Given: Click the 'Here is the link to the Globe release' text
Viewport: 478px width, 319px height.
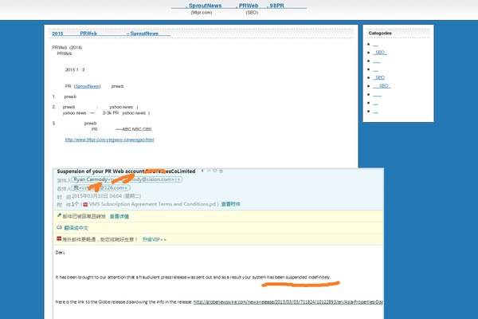Looking at the screenshot, I should click(x=123, y=302).
